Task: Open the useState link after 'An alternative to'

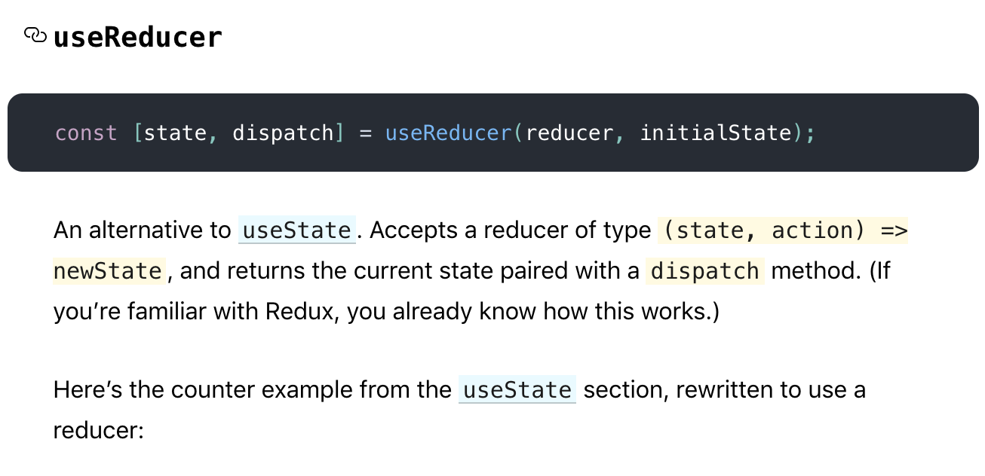Action: pos(296,230)
